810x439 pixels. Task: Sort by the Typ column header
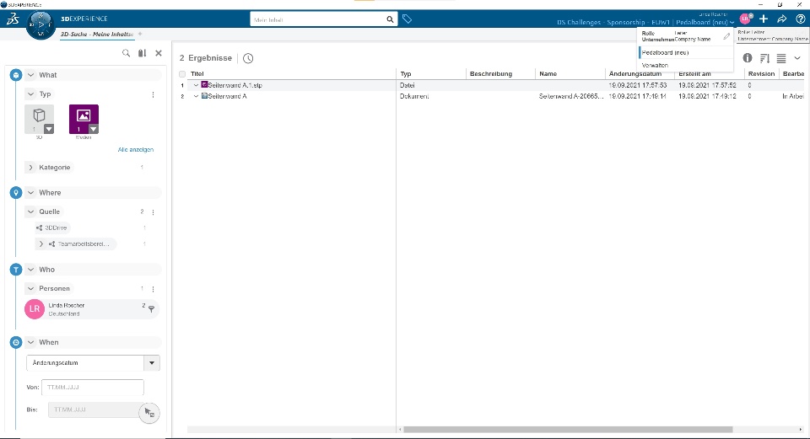point(406,74)
